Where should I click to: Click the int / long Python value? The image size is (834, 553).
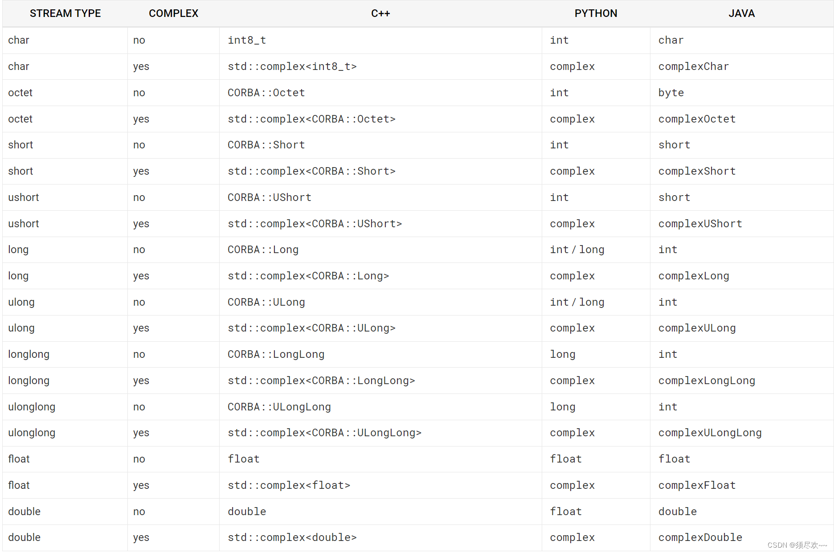577,250
